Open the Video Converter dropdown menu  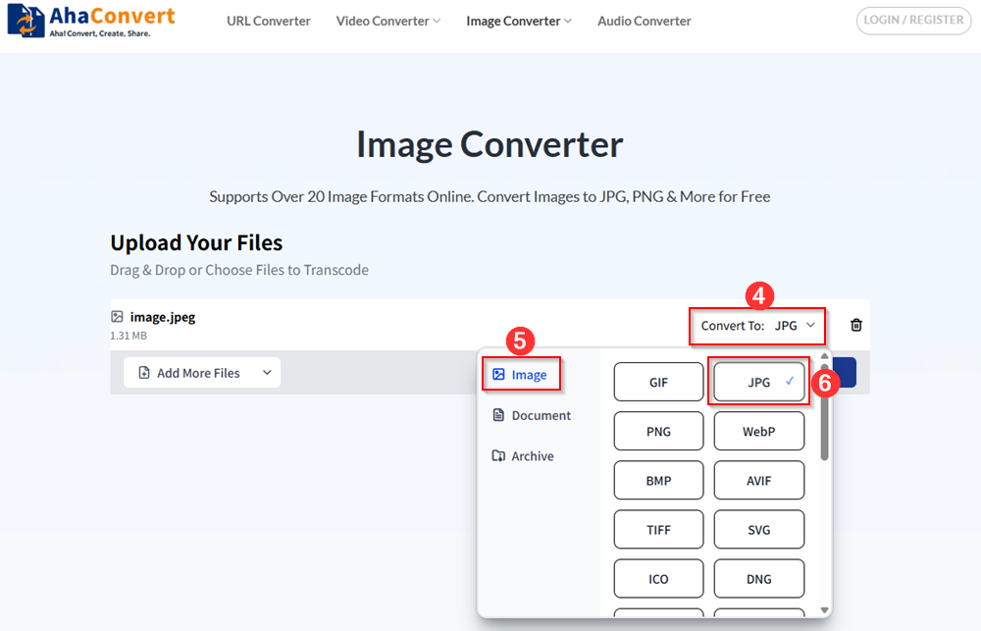coord(387,21)
